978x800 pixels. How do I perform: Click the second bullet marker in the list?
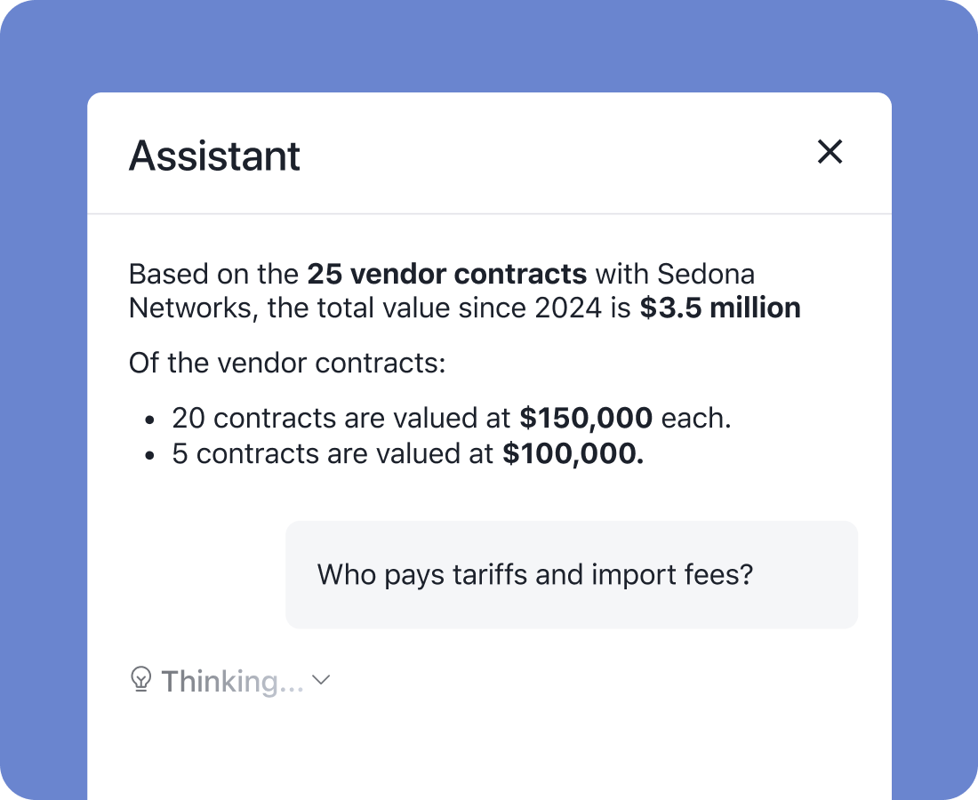[149, 453]
